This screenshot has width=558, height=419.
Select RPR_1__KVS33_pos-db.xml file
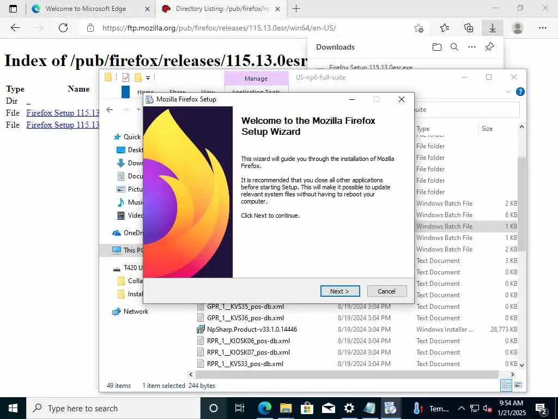pos(245,364)
